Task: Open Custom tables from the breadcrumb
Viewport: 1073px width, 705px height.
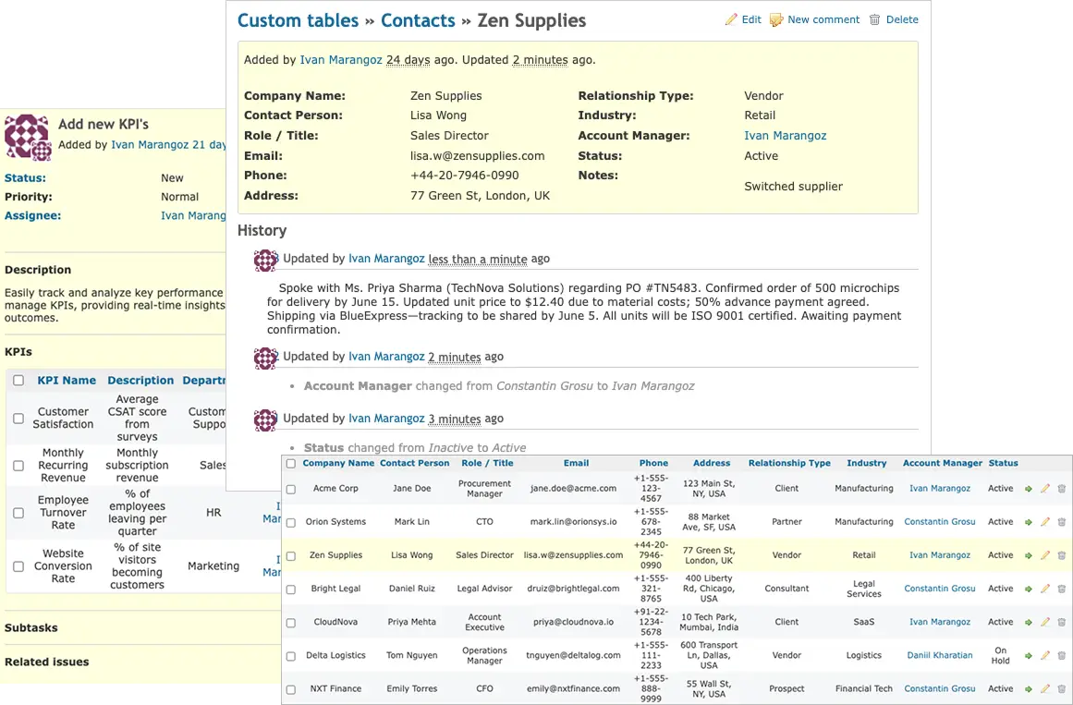Action: 298,20
